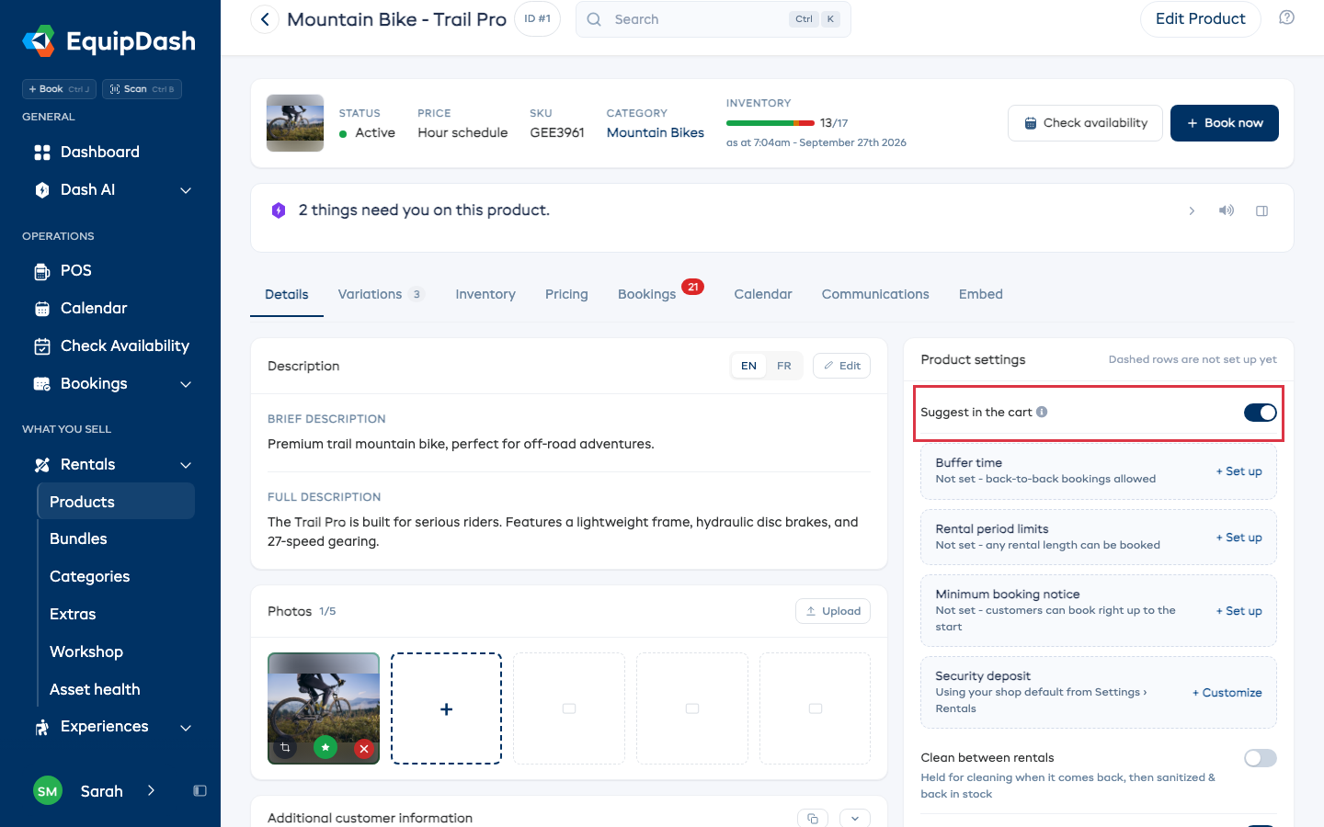Screen dimensions: 1324x827
Task: Expand the Experiences sidebar section
Action: pos(186,728)
